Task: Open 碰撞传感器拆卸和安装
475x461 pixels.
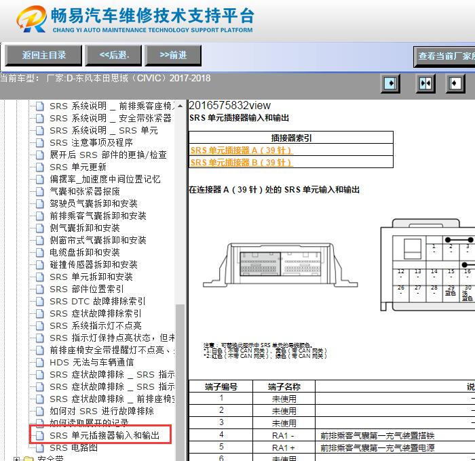Action: pos(94,264)
